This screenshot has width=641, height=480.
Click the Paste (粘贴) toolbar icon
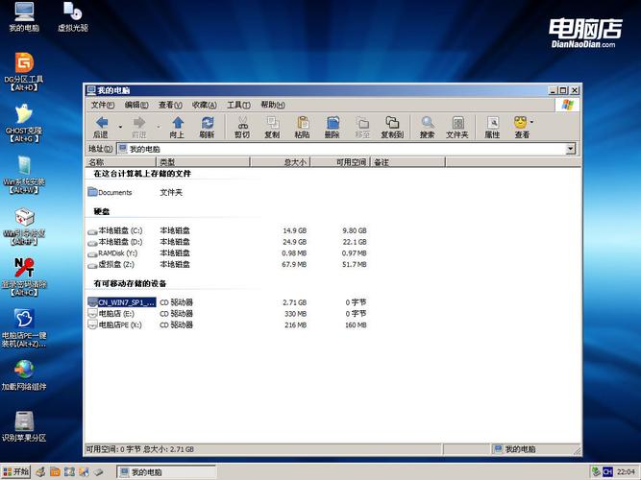coord(302,127)
